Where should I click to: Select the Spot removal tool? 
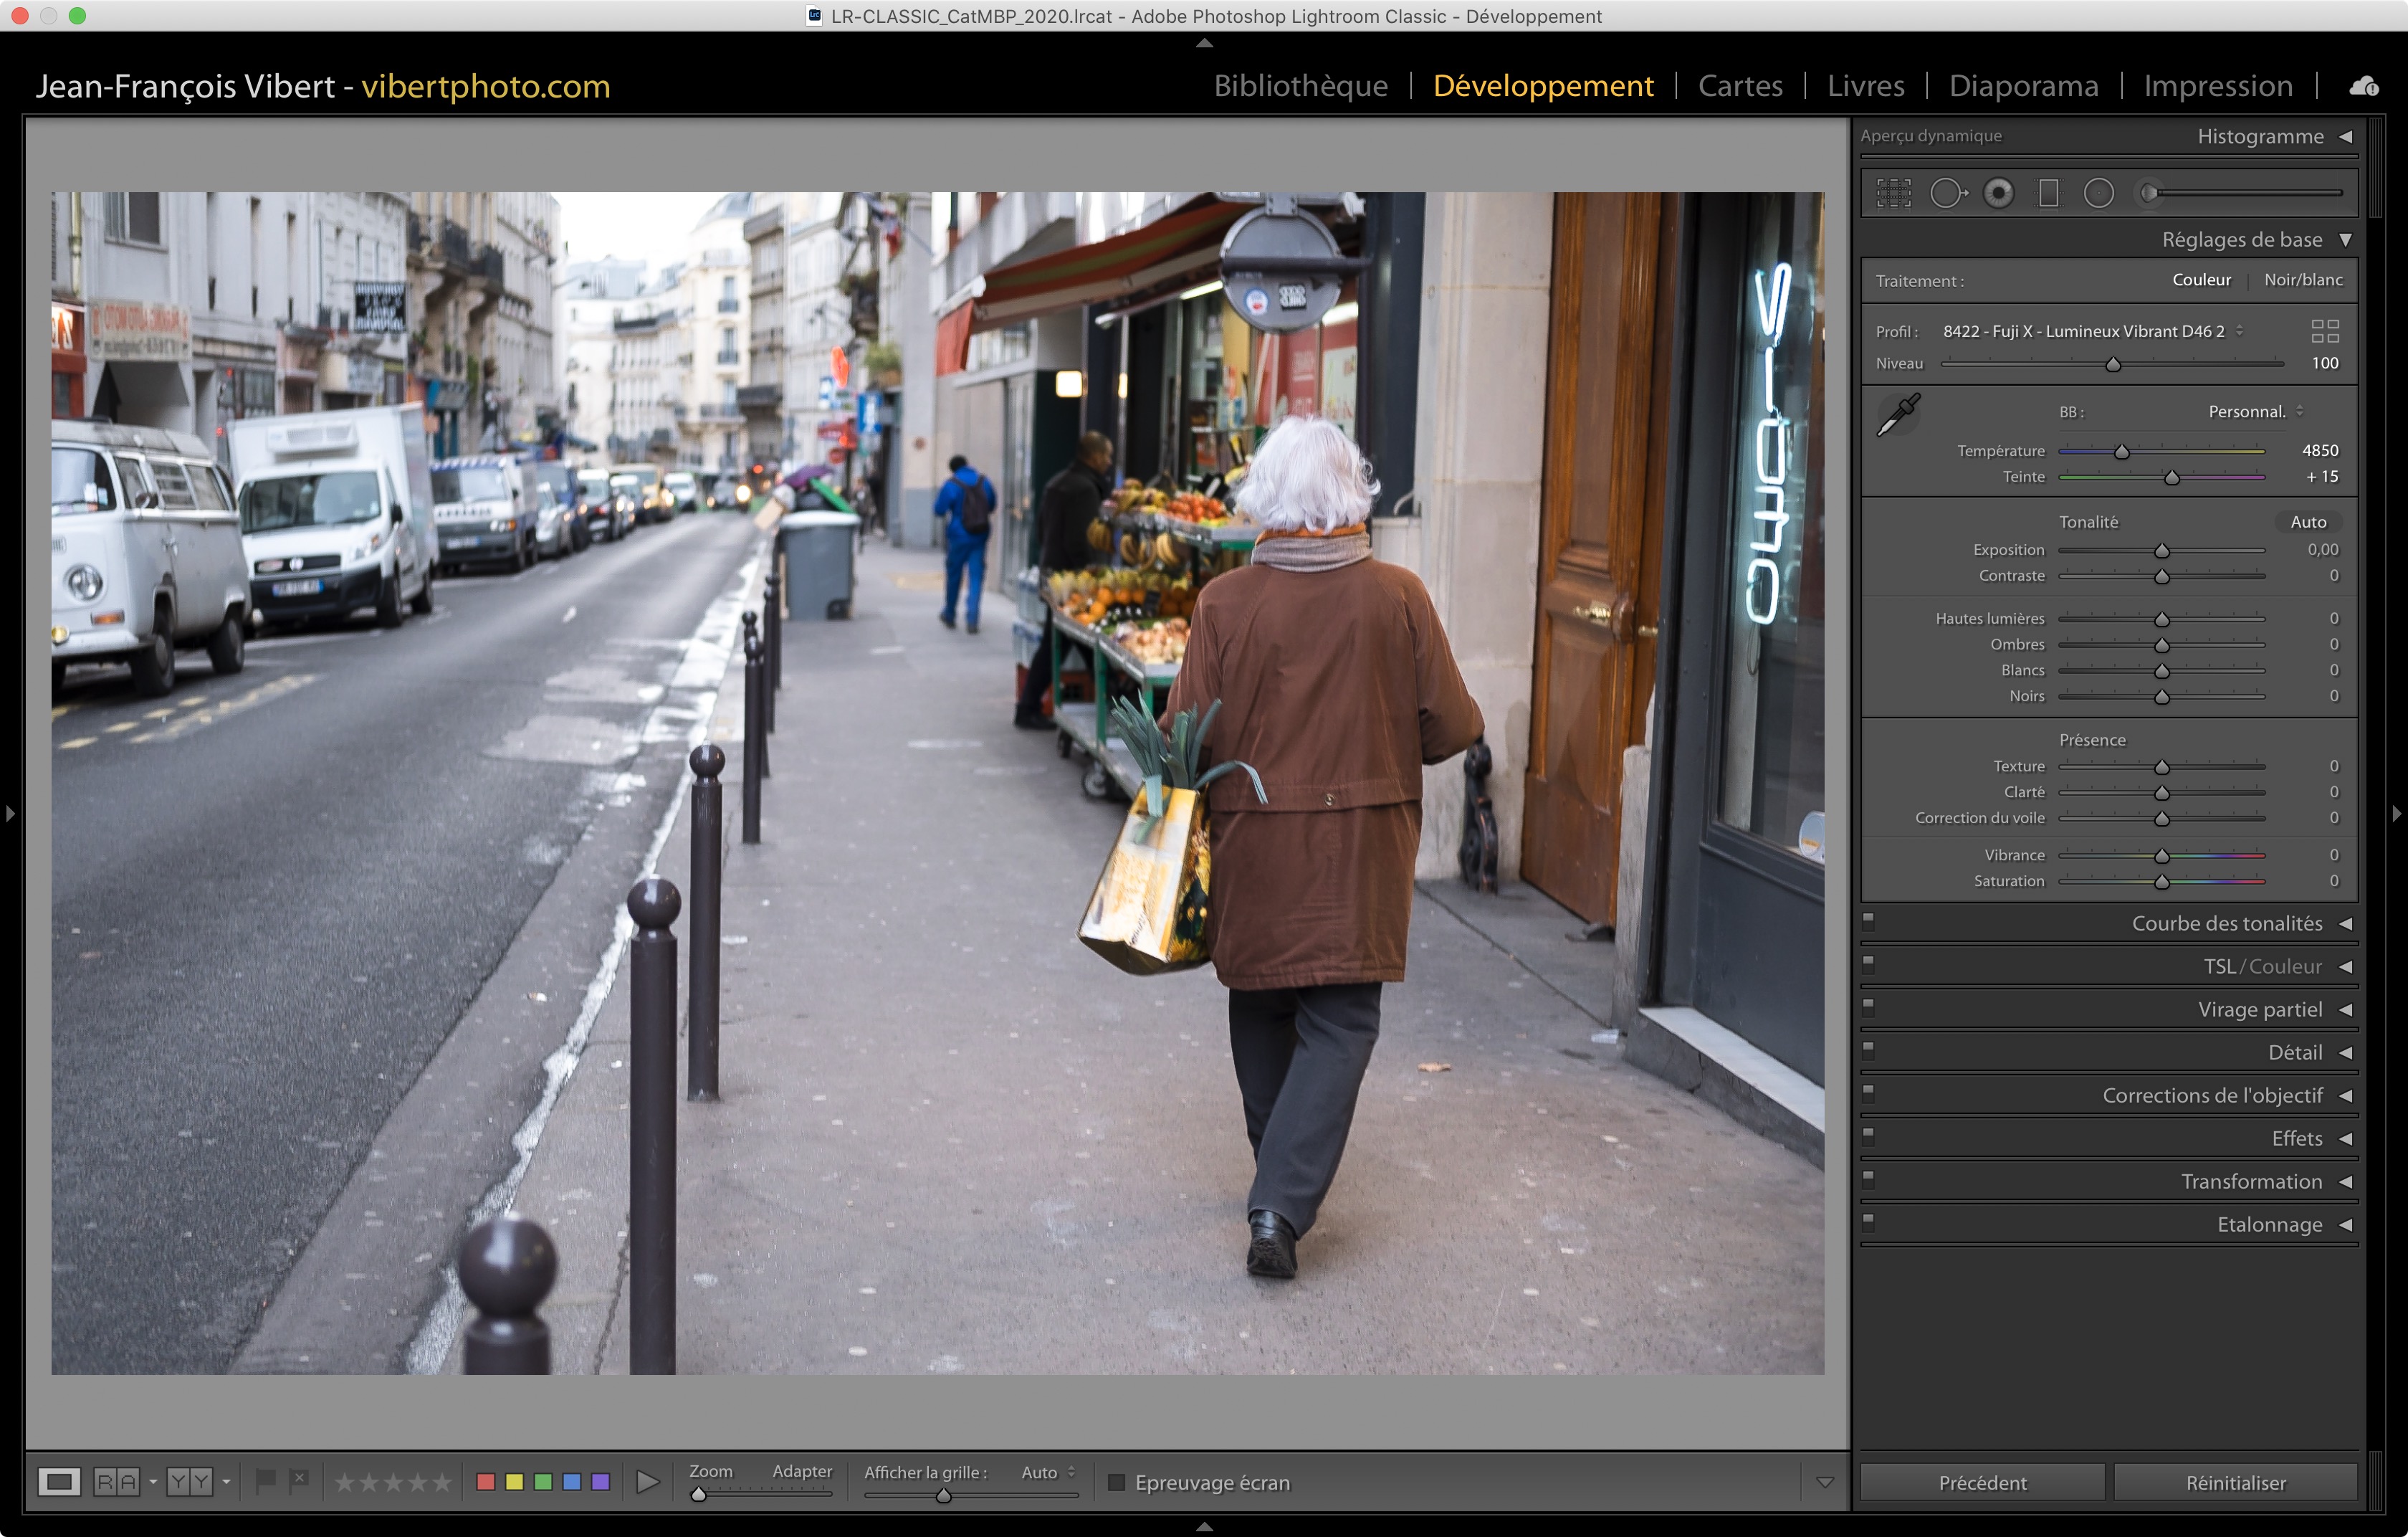[1947, 193]
